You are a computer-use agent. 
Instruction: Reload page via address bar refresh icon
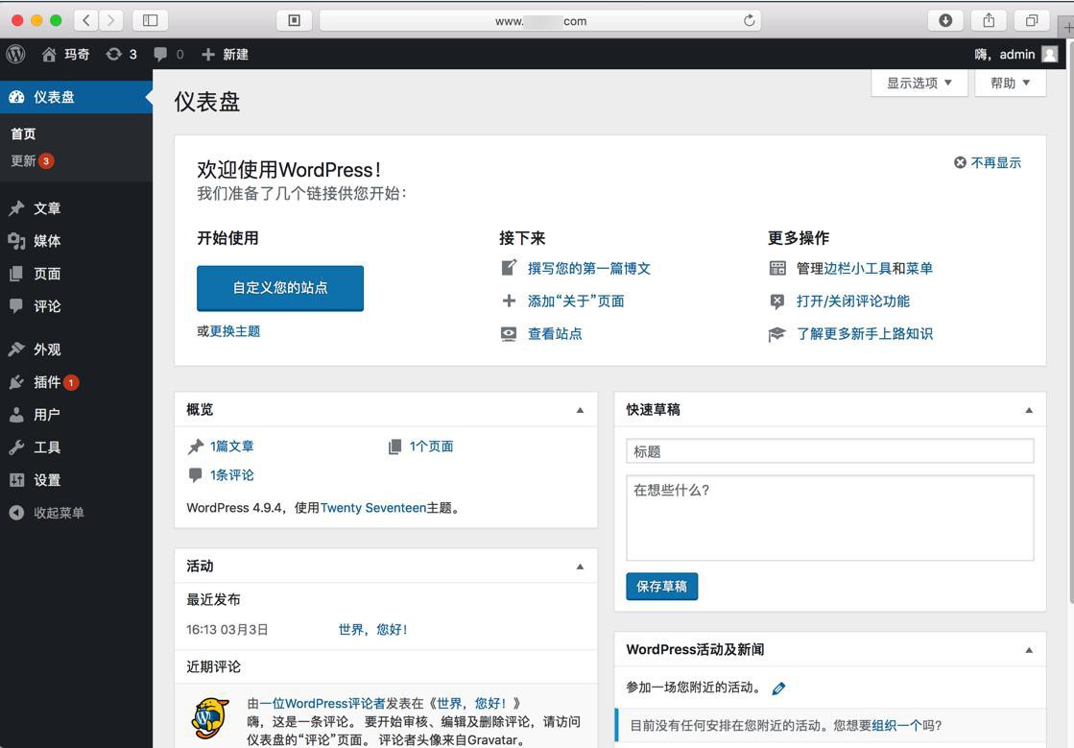click(x=750, y=20)
